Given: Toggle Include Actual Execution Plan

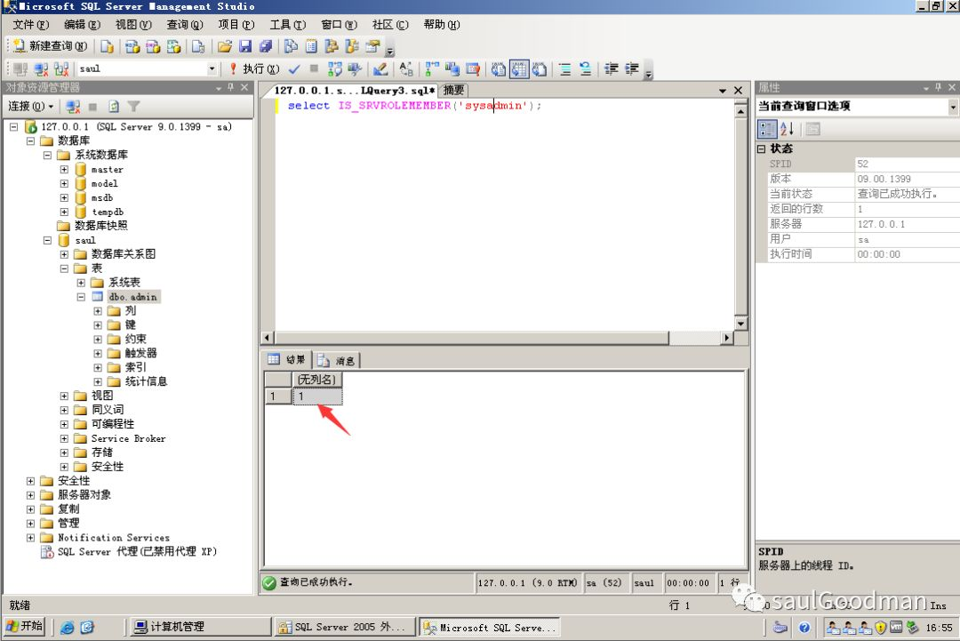Looking at the screenshot, I should point(432,69).
